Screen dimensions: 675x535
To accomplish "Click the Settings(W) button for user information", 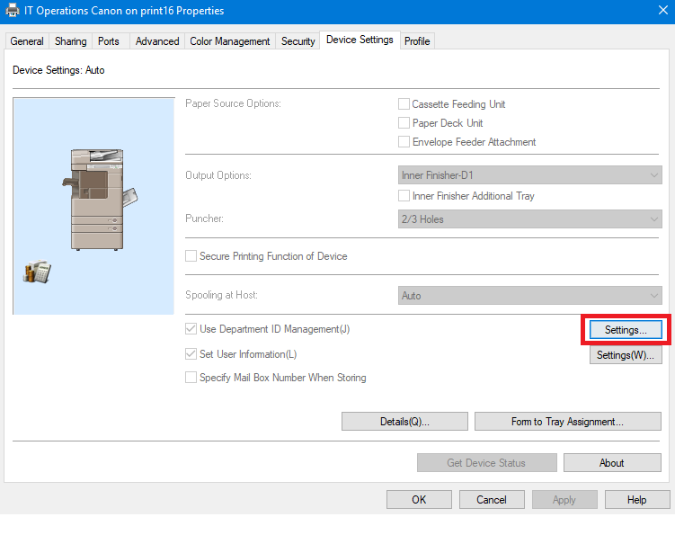I will [626, 355].
